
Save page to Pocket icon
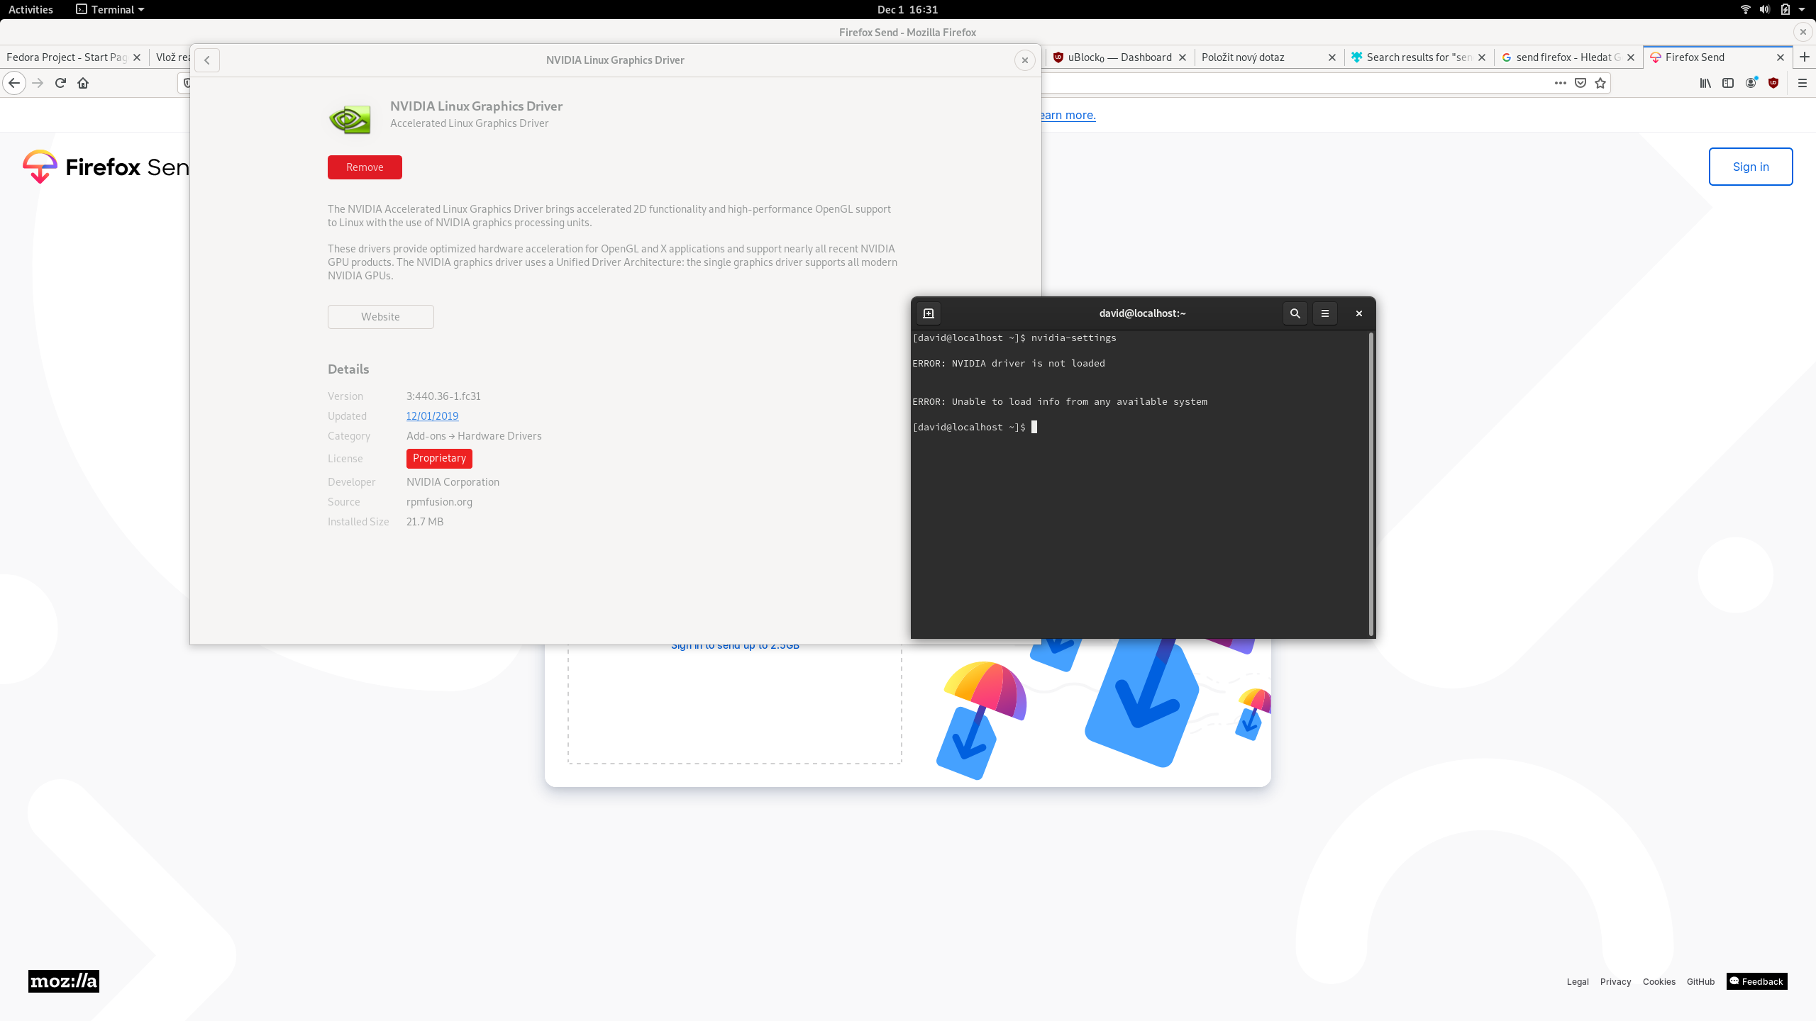tap(1580, 83)
